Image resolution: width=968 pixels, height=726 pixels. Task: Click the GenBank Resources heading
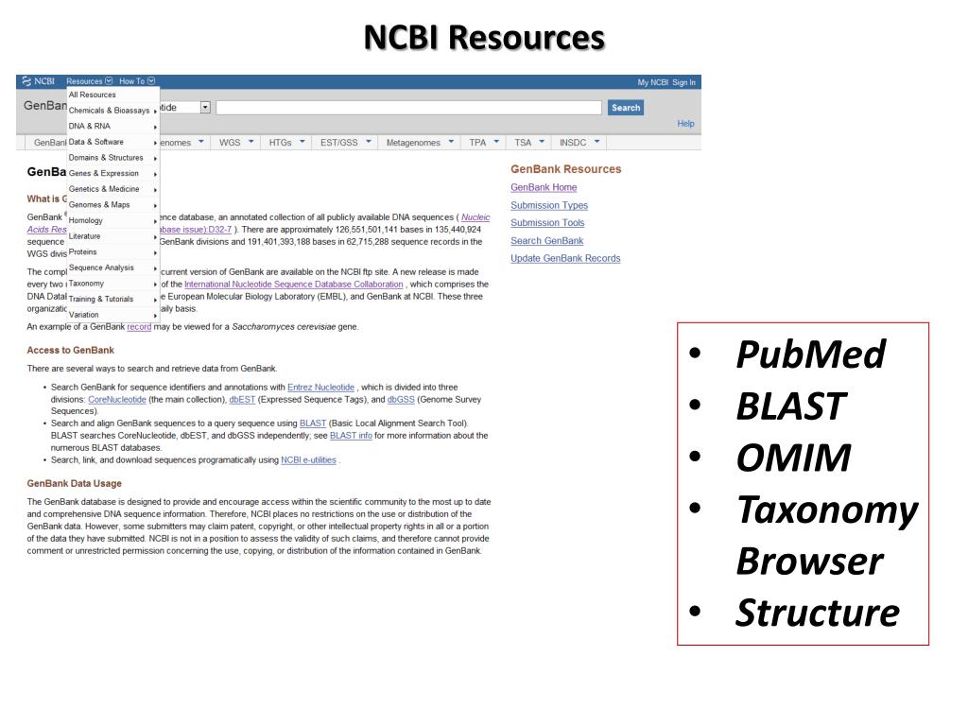[565, 169]
